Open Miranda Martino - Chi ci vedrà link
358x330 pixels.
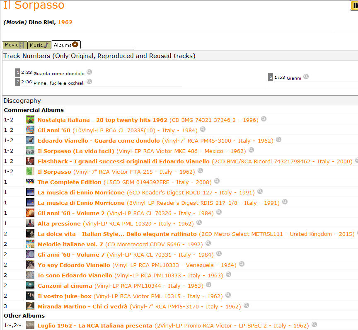(139, 307)
